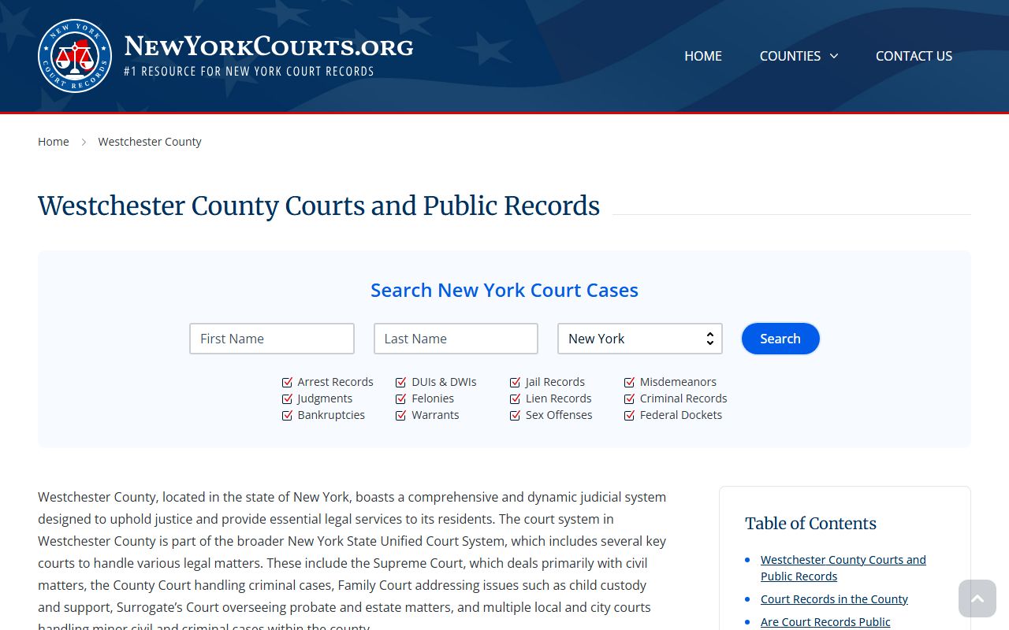Toggle the Federal Dockets checkbox
Viewport: 1009px width, 630px height.
tap(630, 415)
